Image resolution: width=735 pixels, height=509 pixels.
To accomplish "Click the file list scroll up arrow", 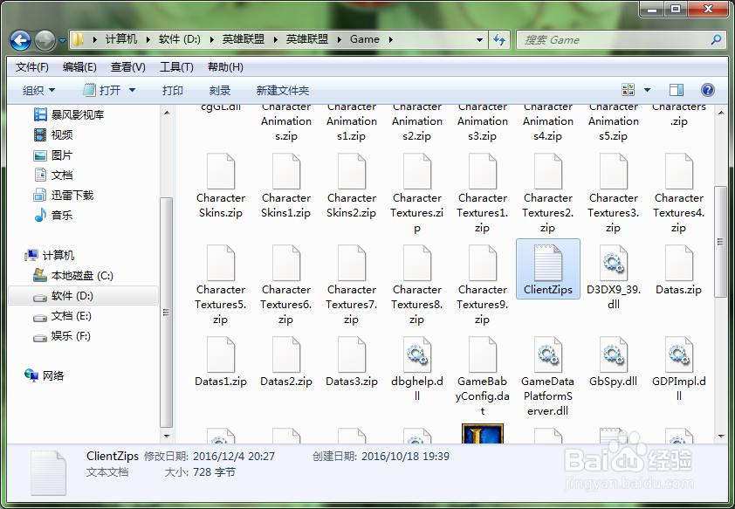I will (721, 113).
